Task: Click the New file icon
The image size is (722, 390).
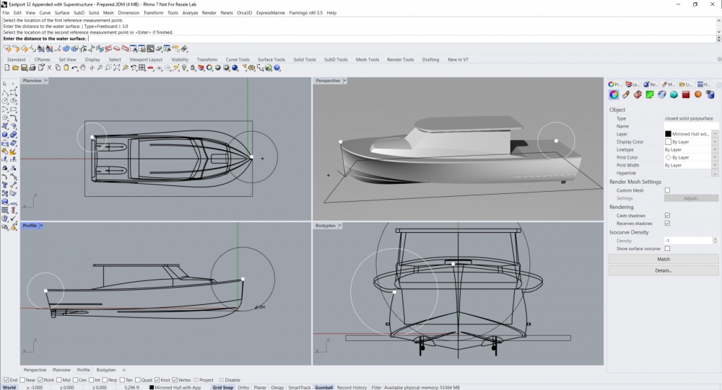Action: [6, 68]
